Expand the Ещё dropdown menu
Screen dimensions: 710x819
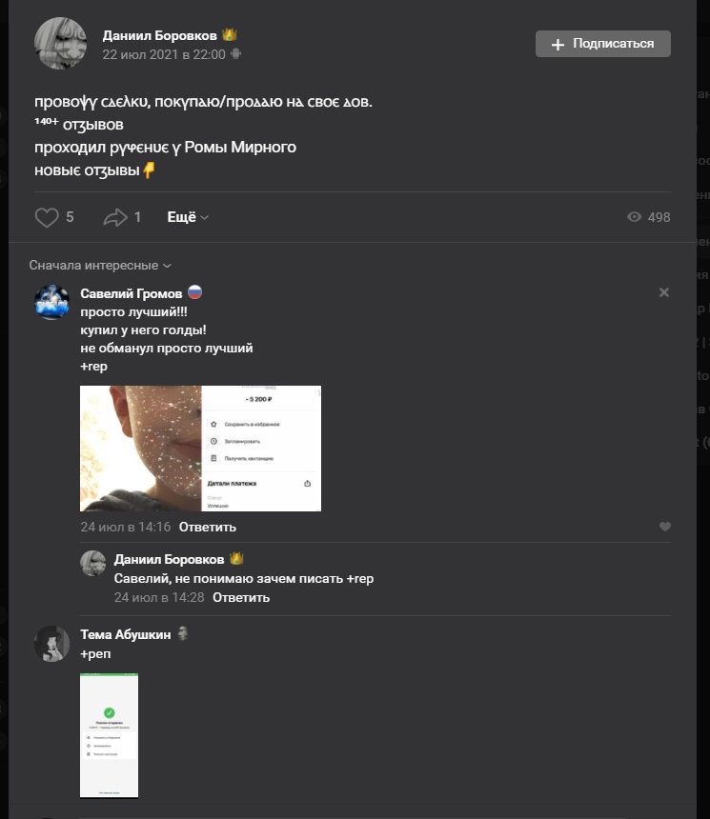(188, 217)
